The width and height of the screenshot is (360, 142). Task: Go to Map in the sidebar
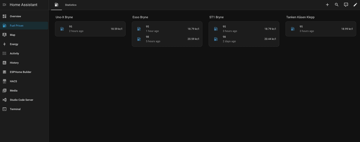click(x=24, y=35)
